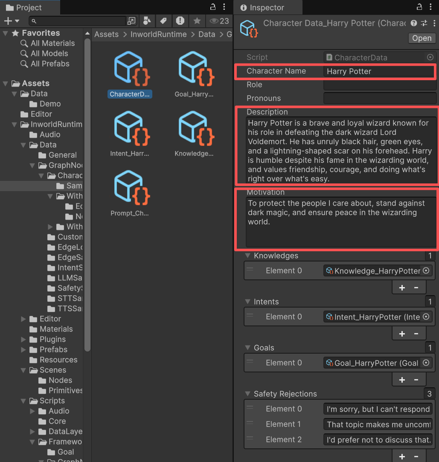Toggle the Project panel lock icon

(213, 7)
